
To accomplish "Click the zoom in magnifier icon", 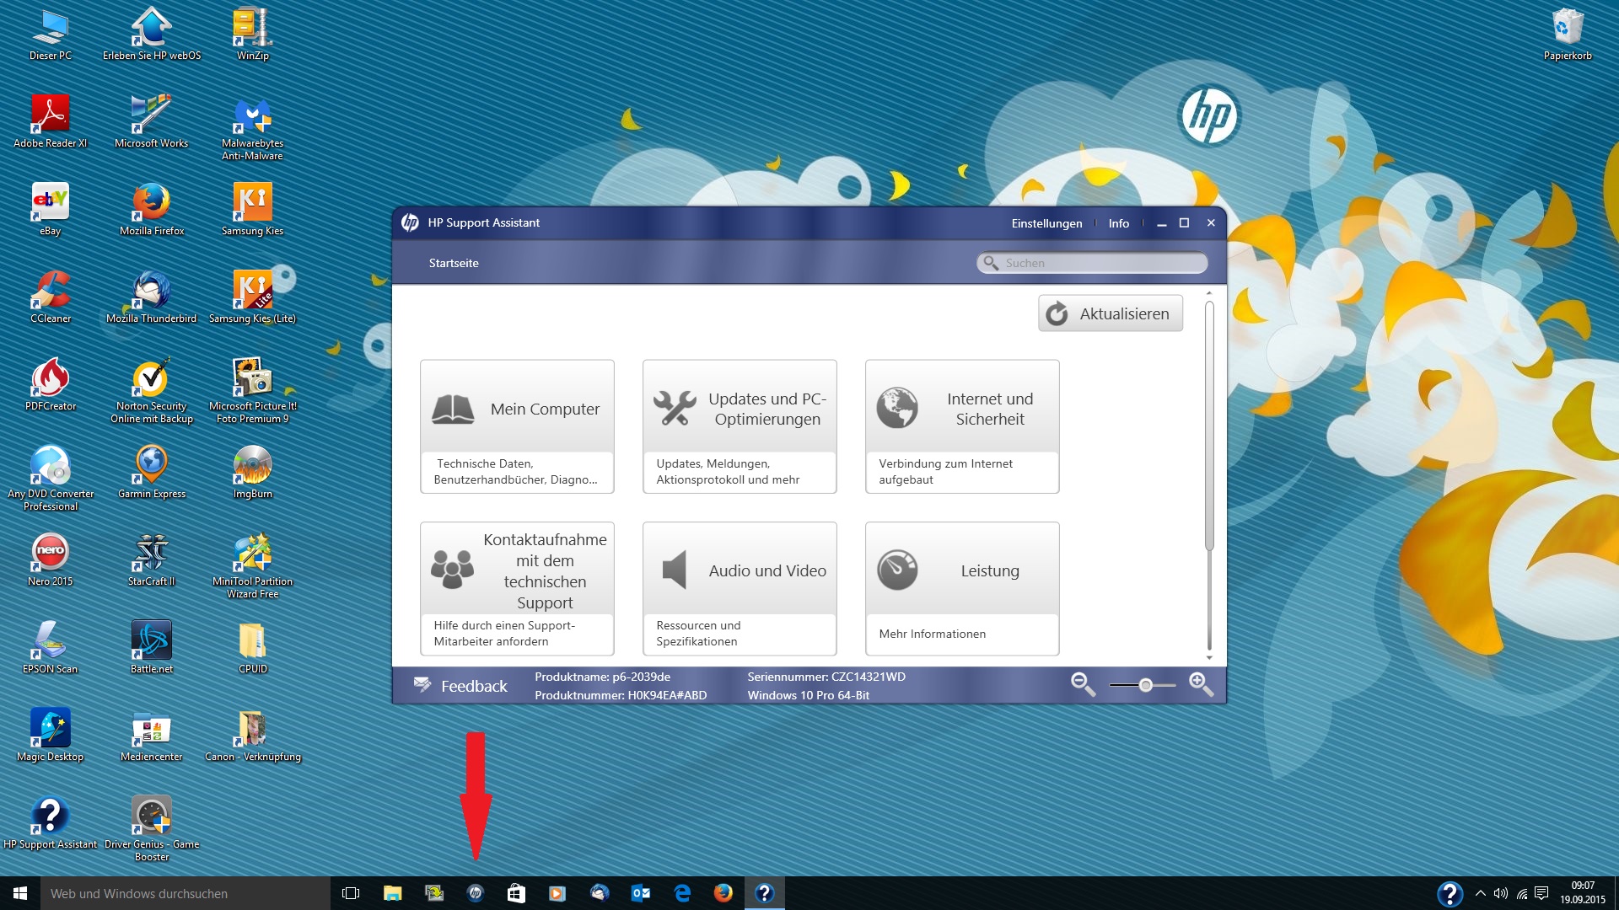I will coord(1201,684).
